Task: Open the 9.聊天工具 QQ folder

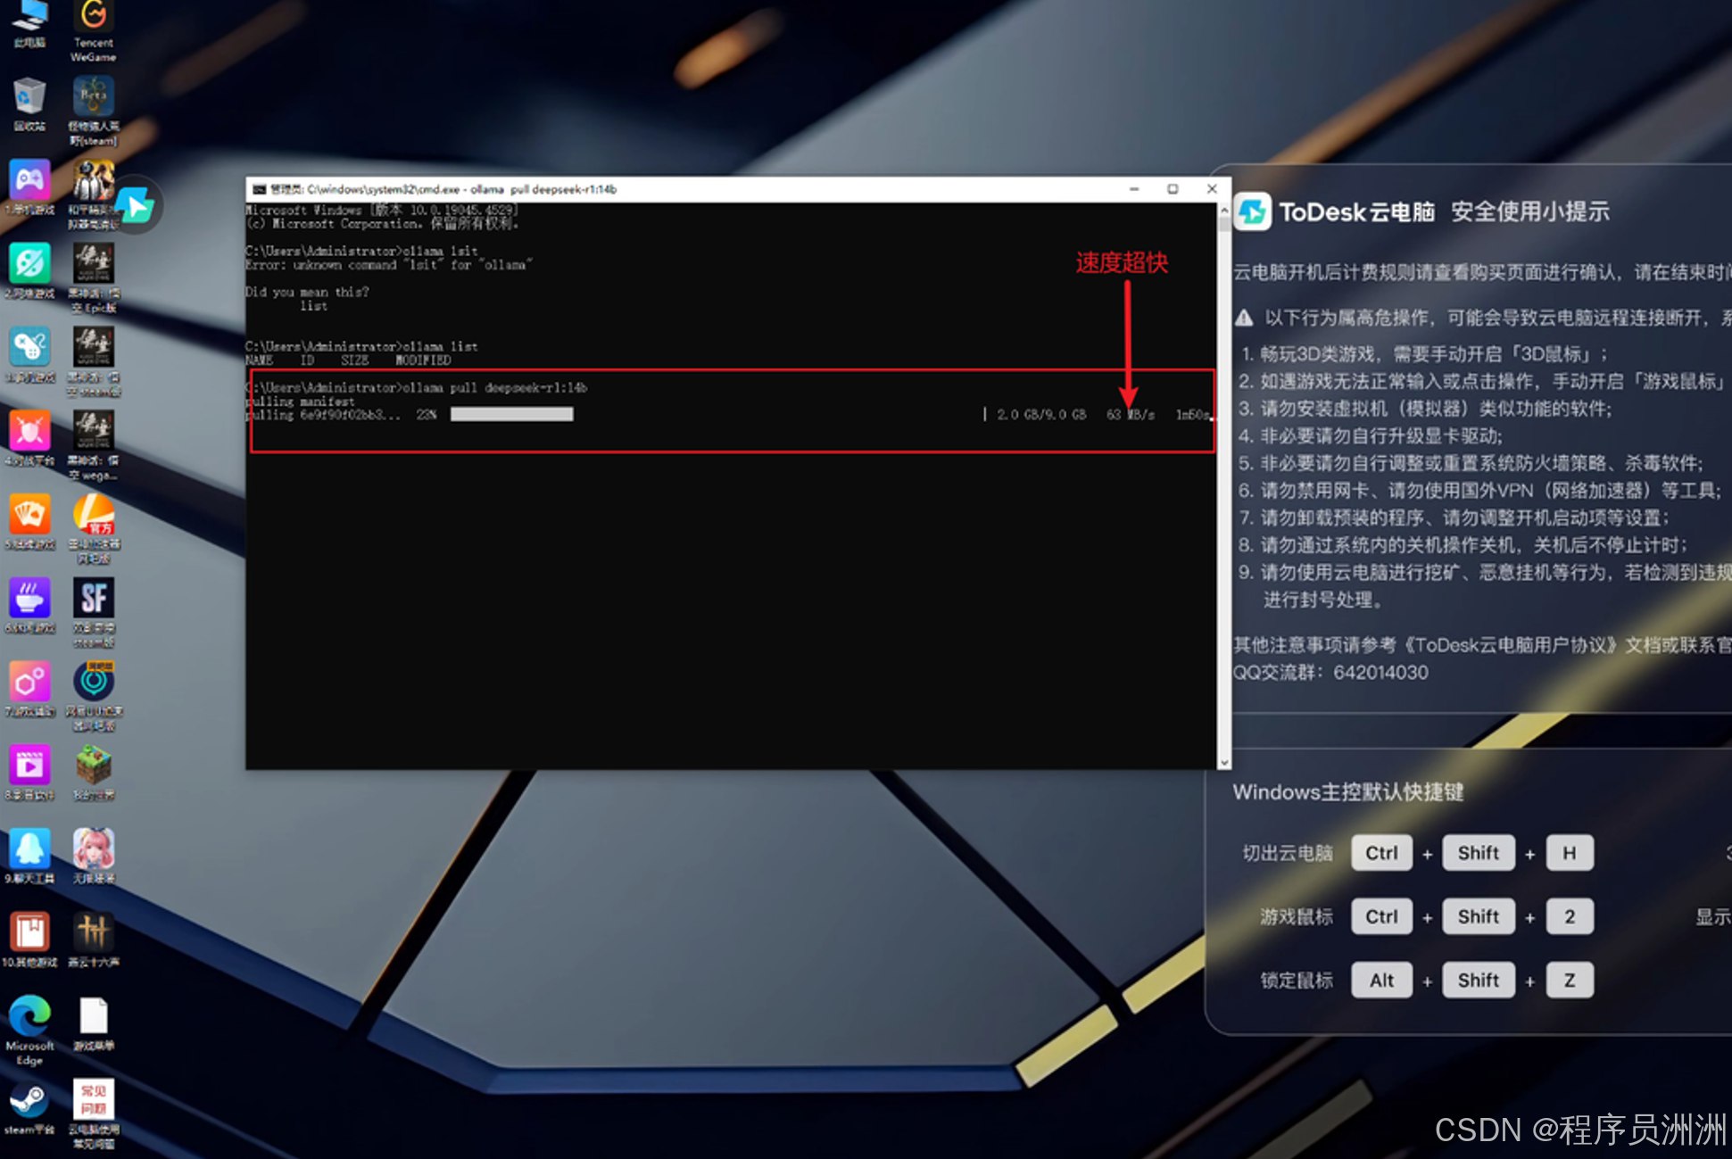Action: click(x=29, y=849)
